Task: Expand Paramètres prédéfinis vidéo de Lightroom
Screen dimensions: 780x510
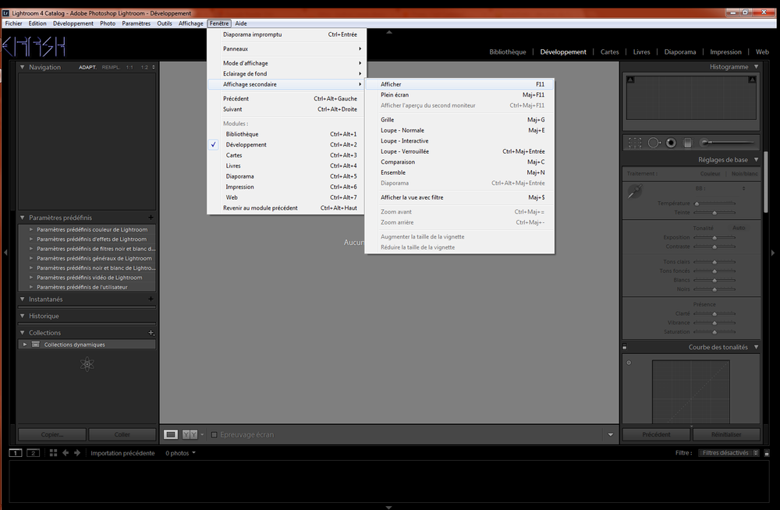Action: coord(31,278)
